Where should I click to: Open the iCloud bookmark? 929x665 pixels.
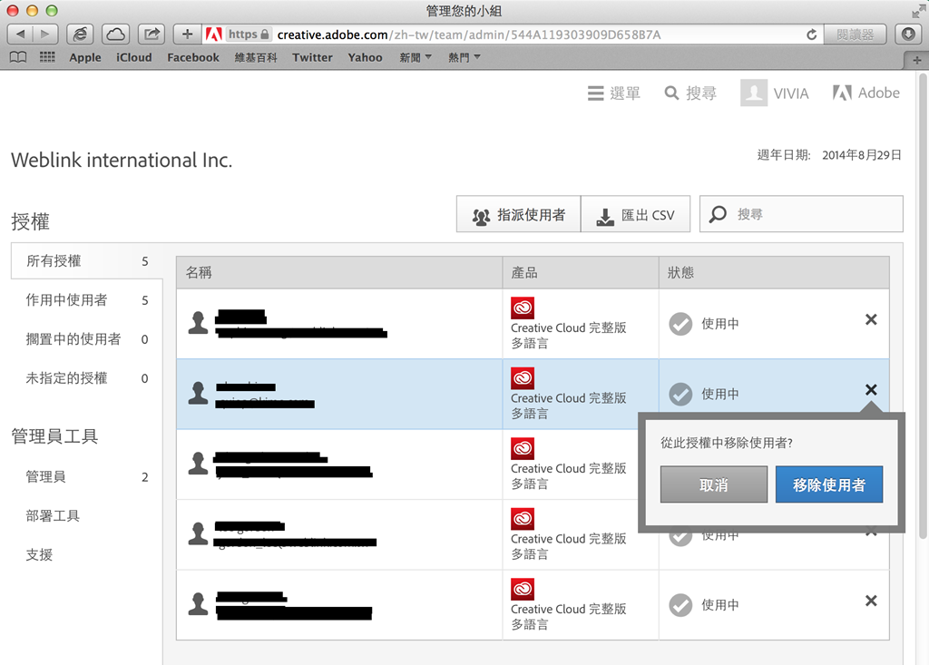point(134,57)
